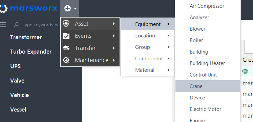Click the dropdown caret beside plus icon
The width and height of the screenshot is (253, 122).
75,9
